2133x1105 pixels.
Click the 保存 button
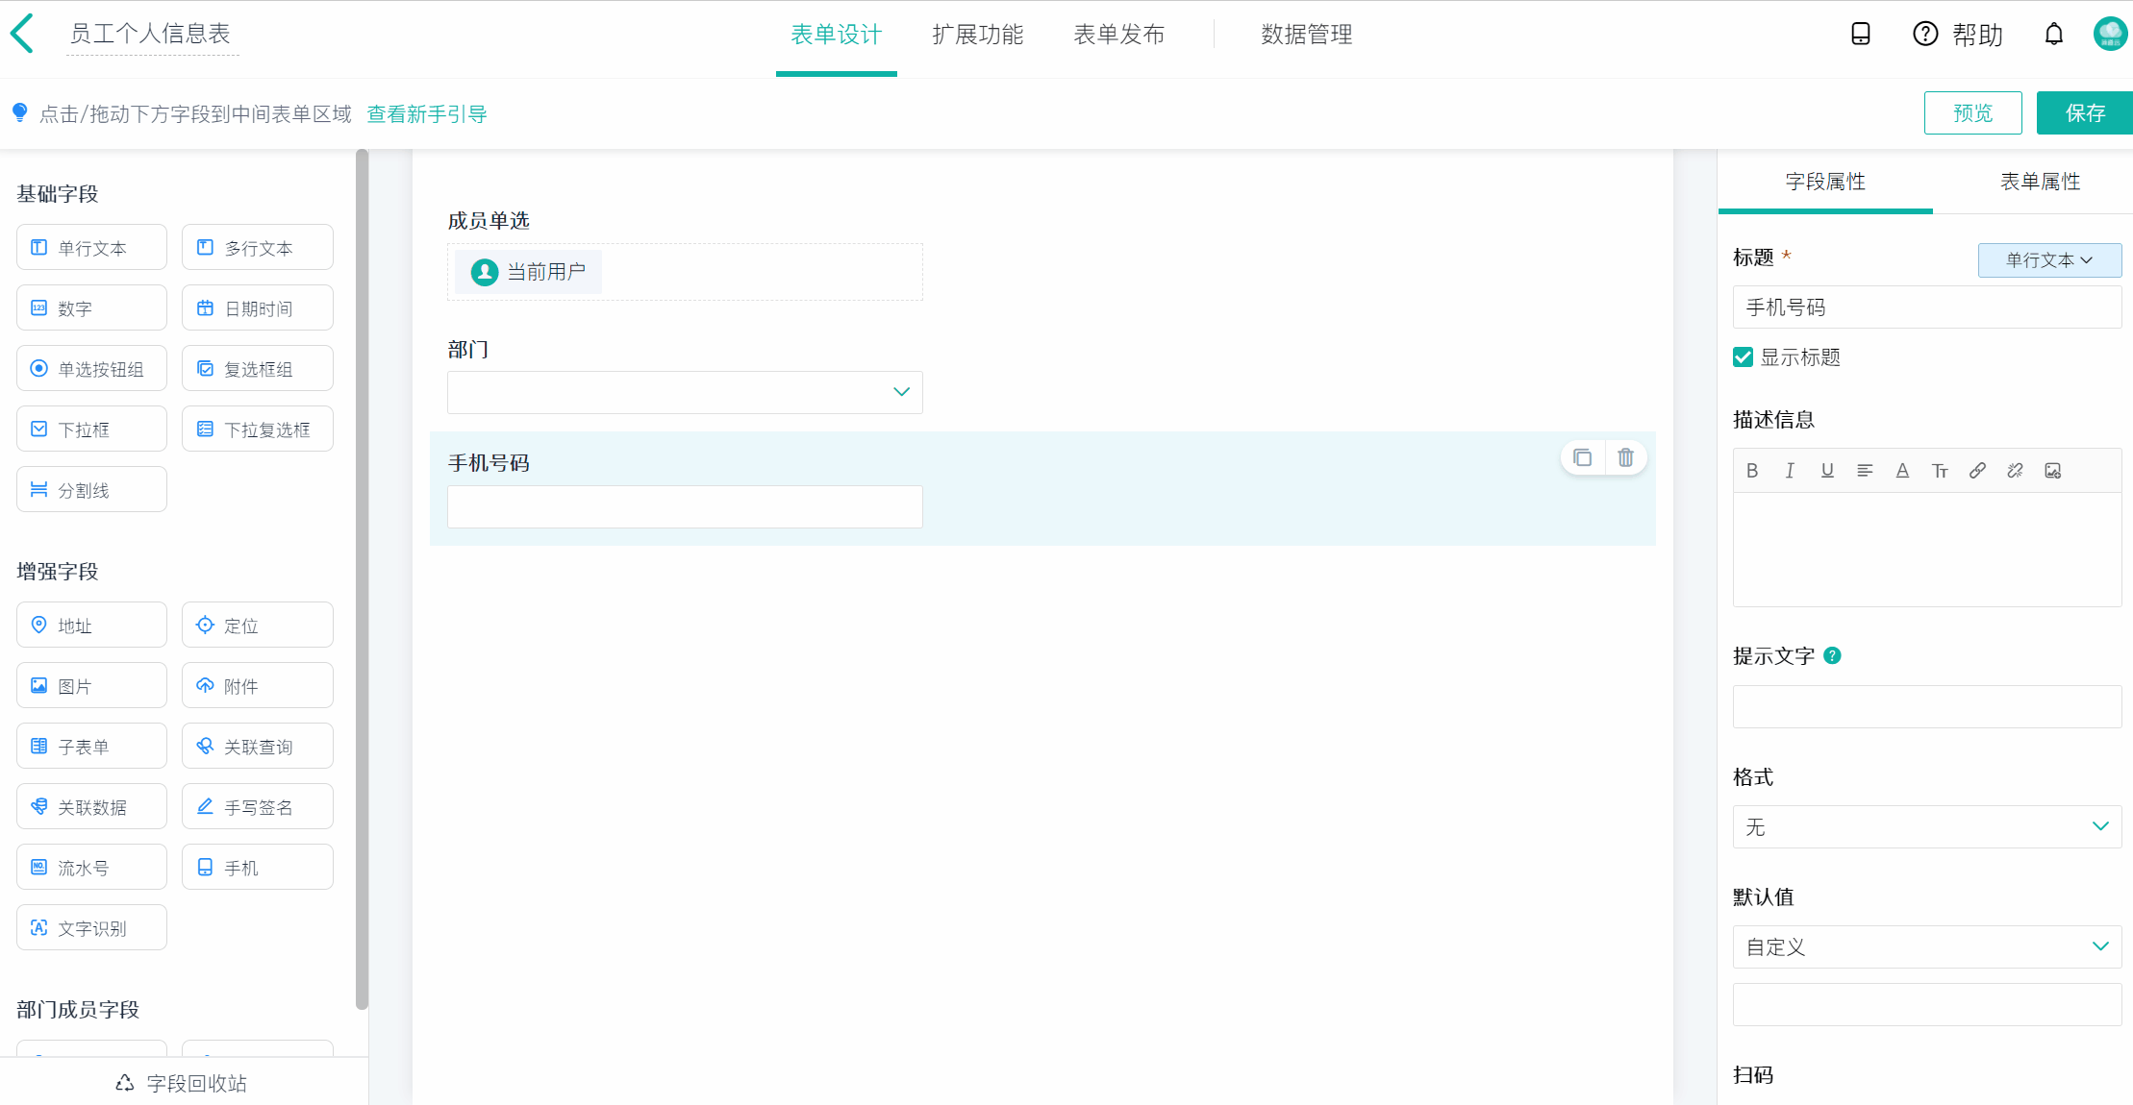(2084, 113)
